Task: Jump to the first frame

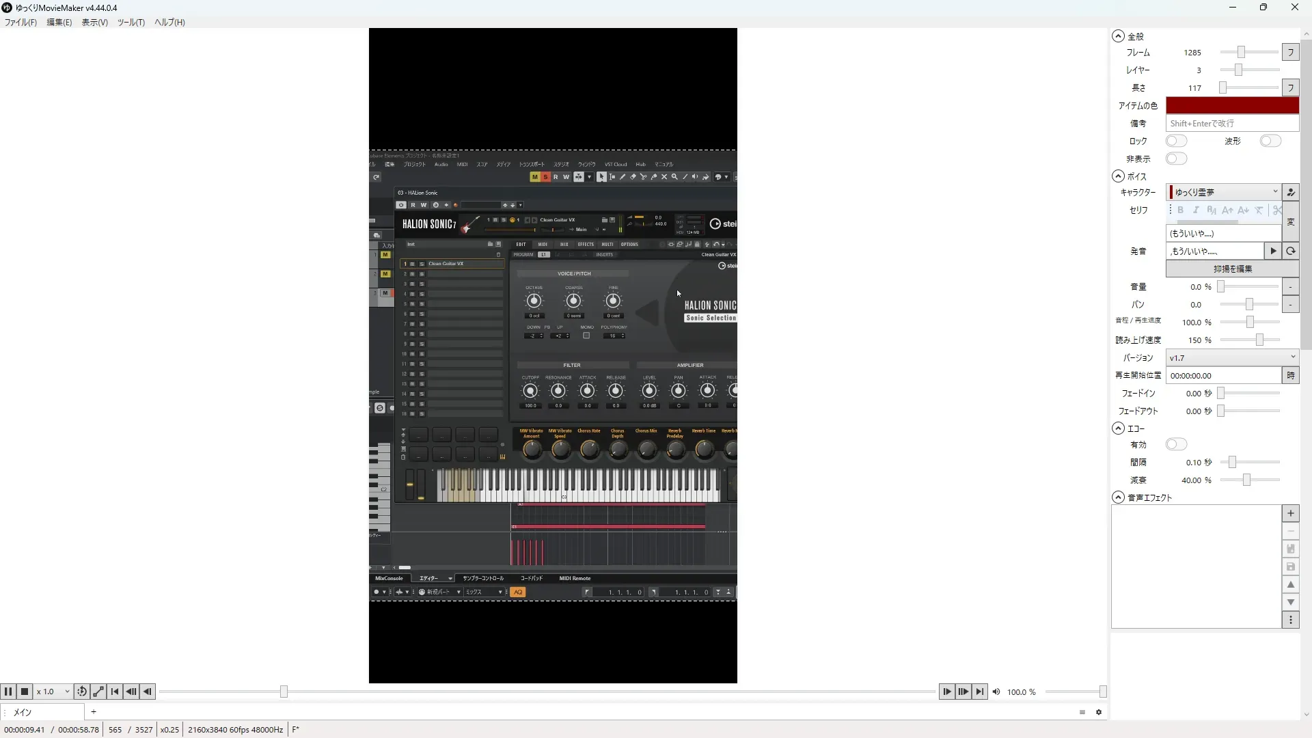Action: [115, 692]
